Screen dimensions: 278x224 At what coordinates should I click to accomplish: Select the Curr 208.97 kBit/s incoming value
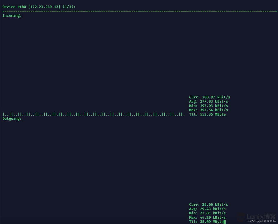coord(210,97)
